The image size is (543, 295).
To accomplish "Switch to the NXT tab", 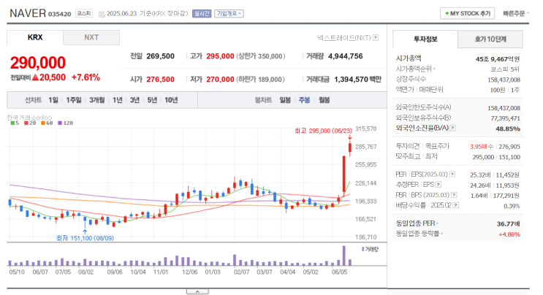I will click(x=91, y=37).
